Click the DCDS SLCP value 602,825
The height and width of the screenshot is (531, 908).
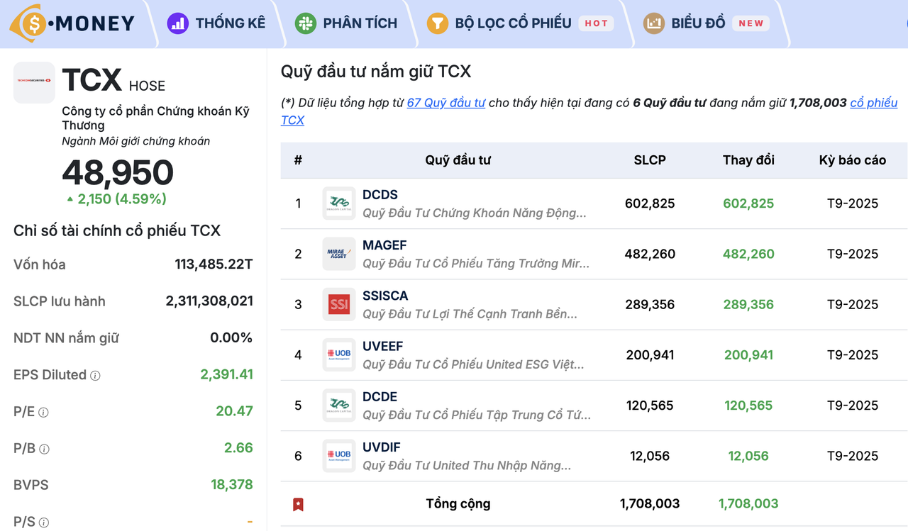point(650,203)
